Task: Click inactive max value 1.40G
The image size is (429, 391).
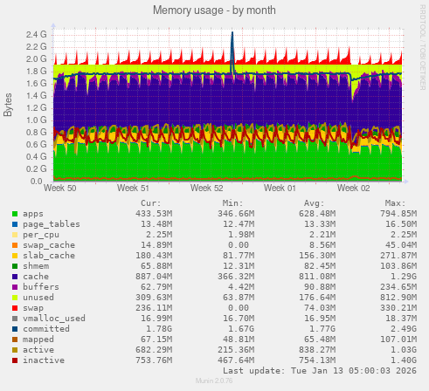Action: (404, 360)
